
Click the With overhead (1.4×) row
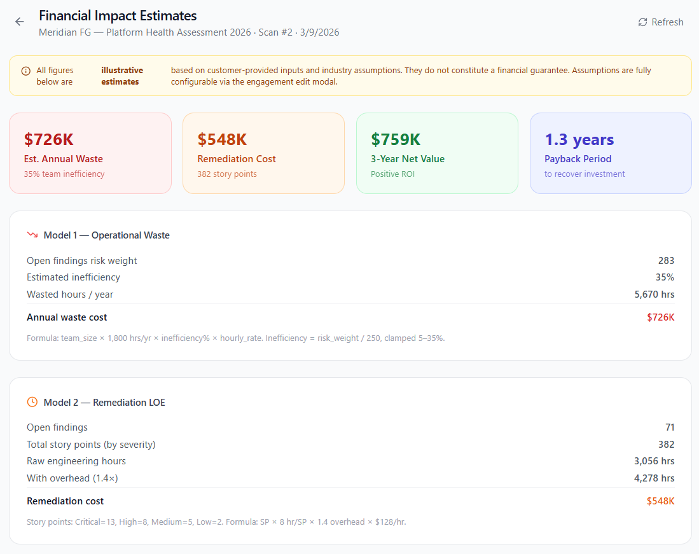(73, 478)
